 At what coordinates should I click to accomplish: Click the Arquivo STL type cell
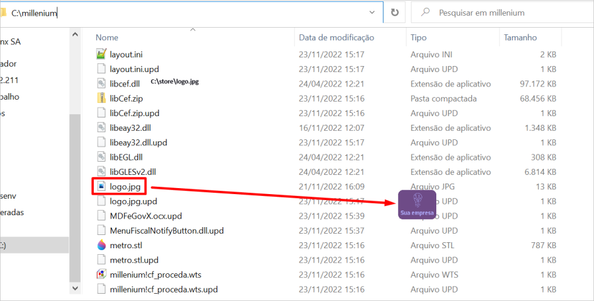click(x=432, y=246)
